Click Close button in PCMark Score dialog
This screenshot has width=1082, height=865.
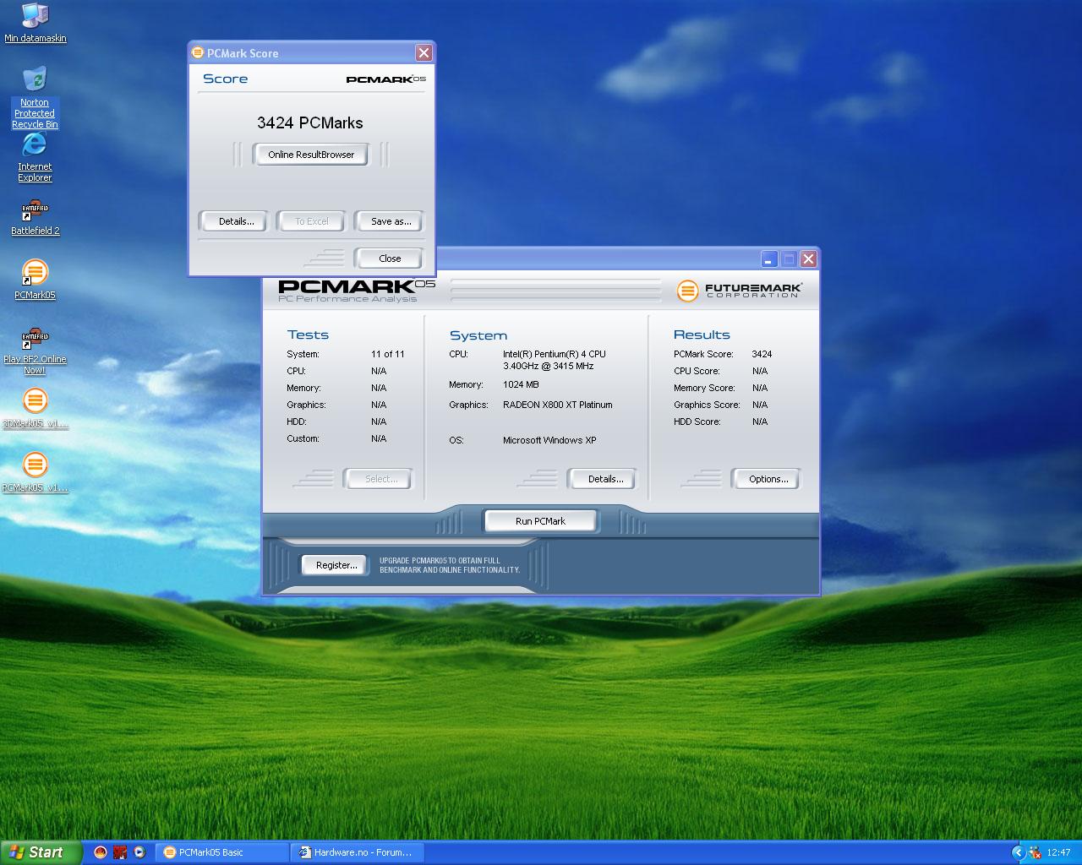pyautogui.click(x=390, y=258)
